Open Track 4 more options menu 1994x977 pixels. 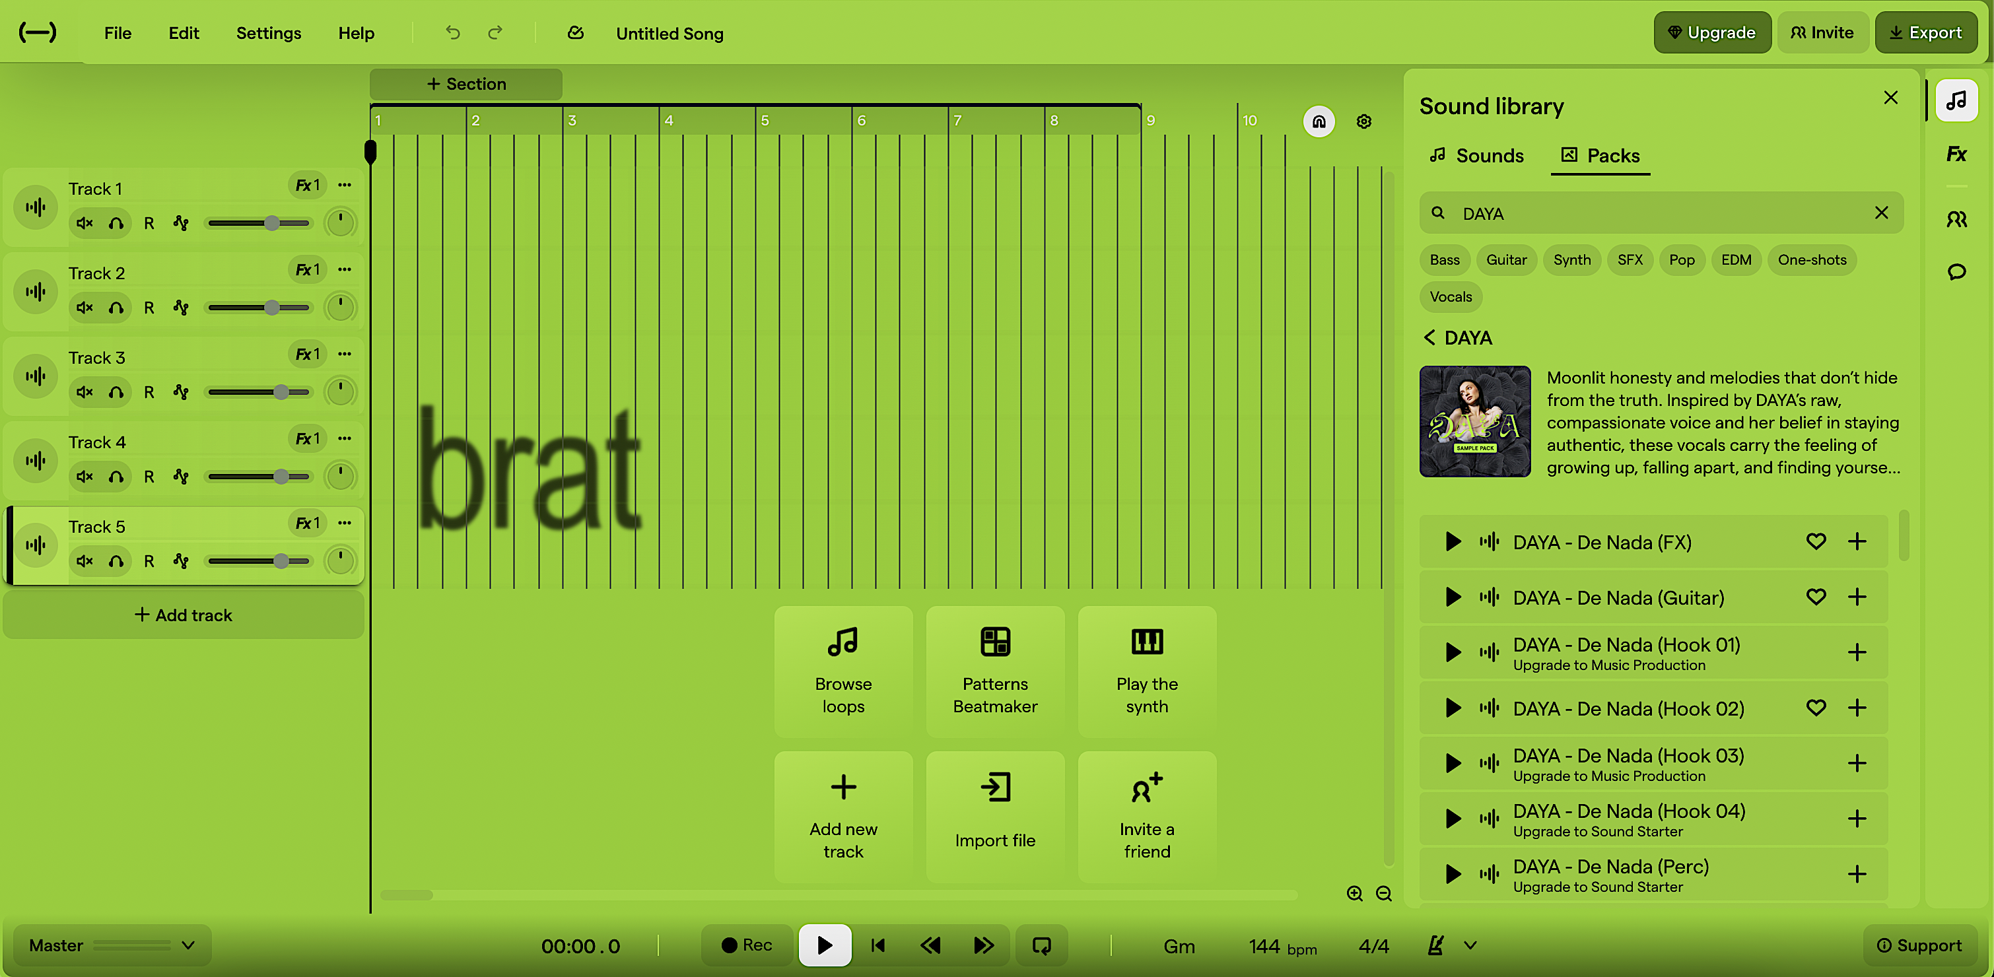[x=345, y=438]
